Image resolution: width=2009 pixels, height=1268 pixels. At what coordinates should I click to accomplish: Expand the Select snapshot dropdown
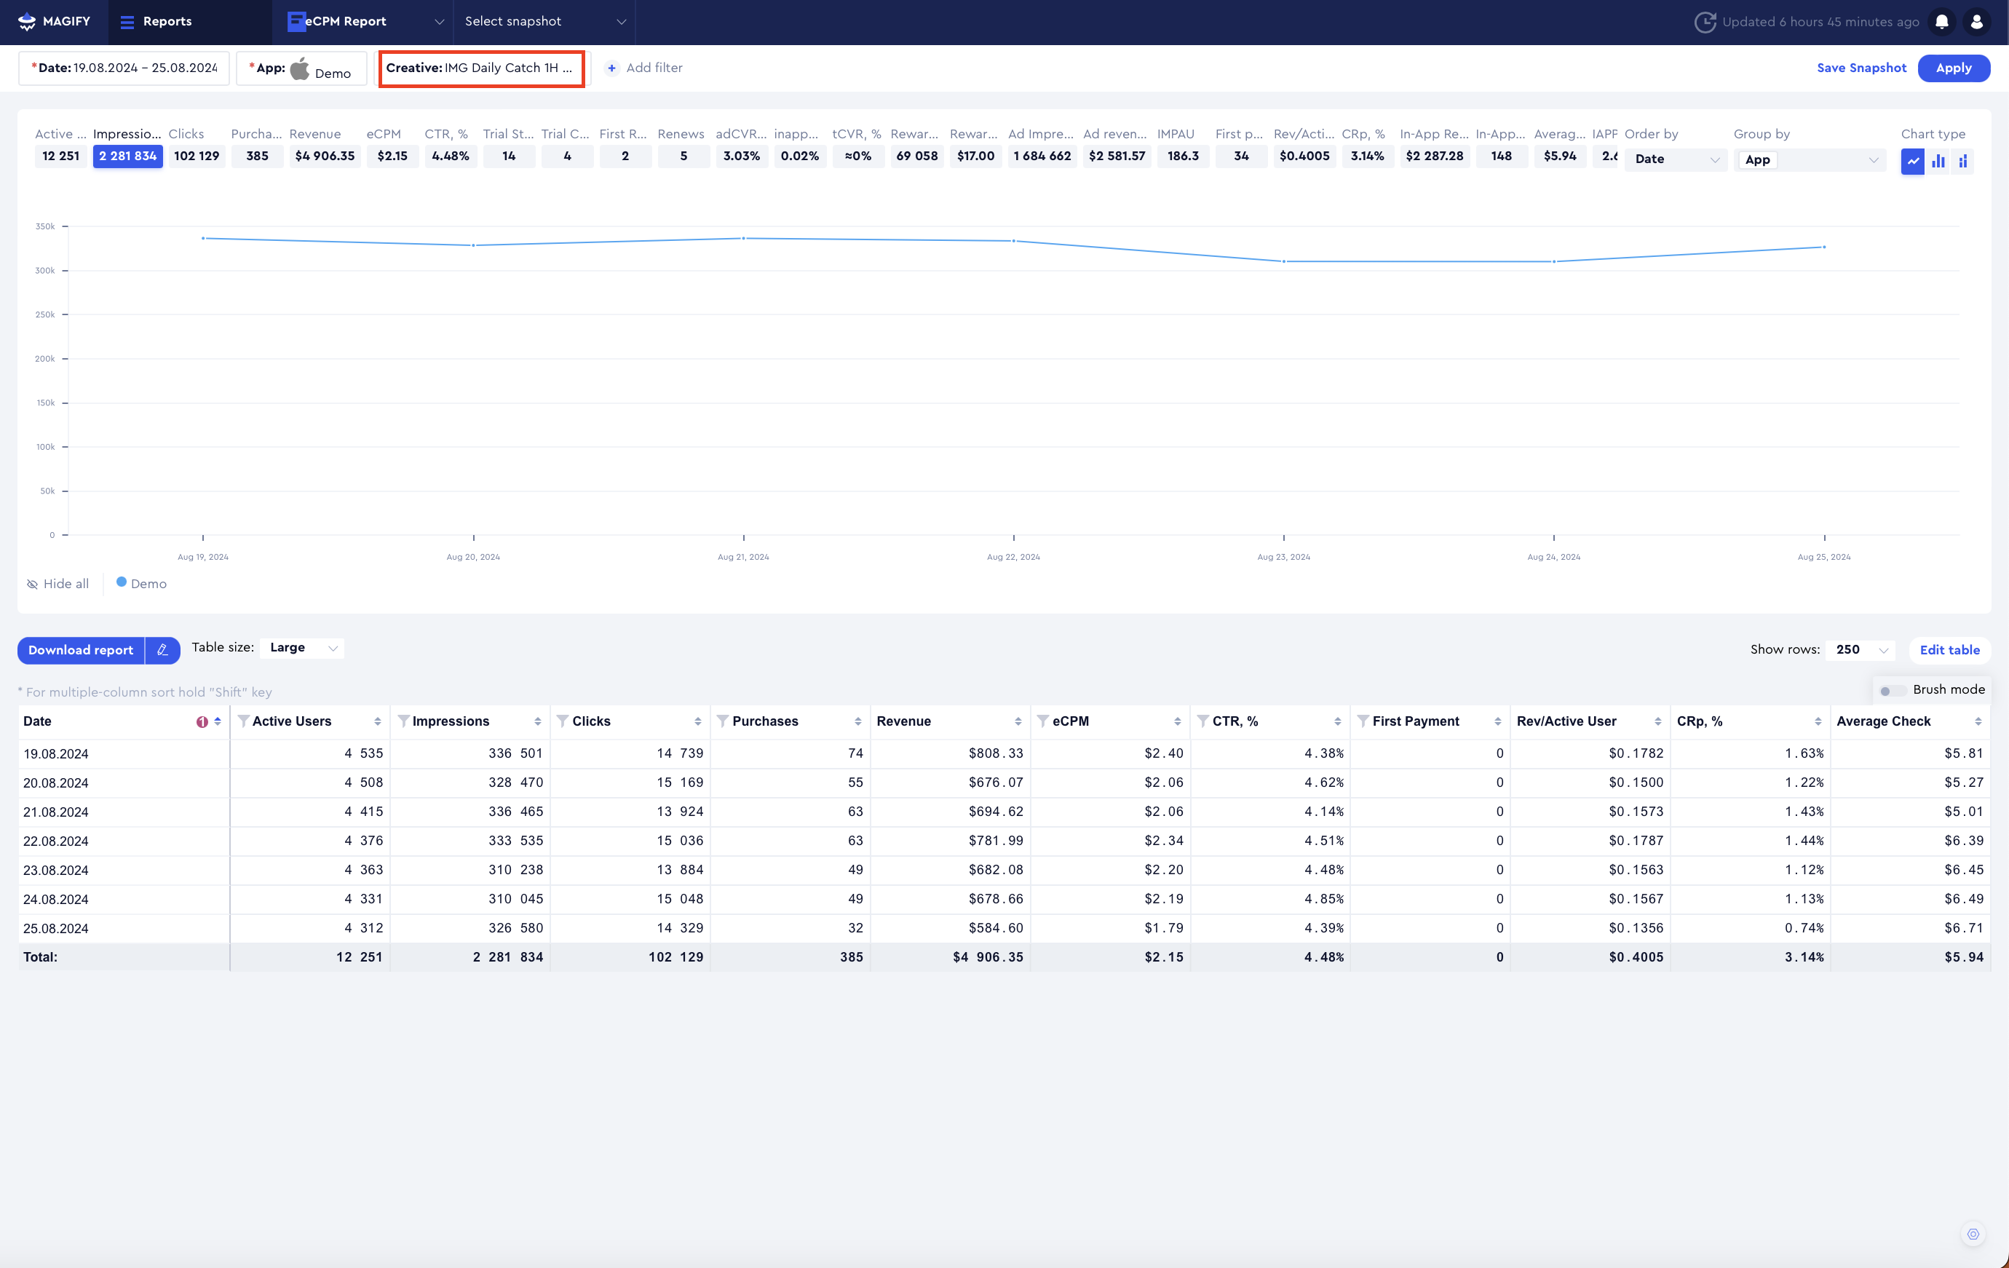[x=544, y=22]
